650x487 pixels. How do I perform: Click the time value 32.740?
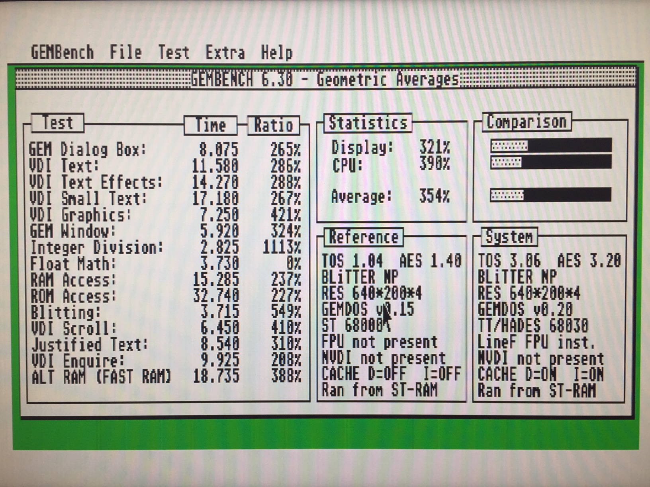coord(215,296)
